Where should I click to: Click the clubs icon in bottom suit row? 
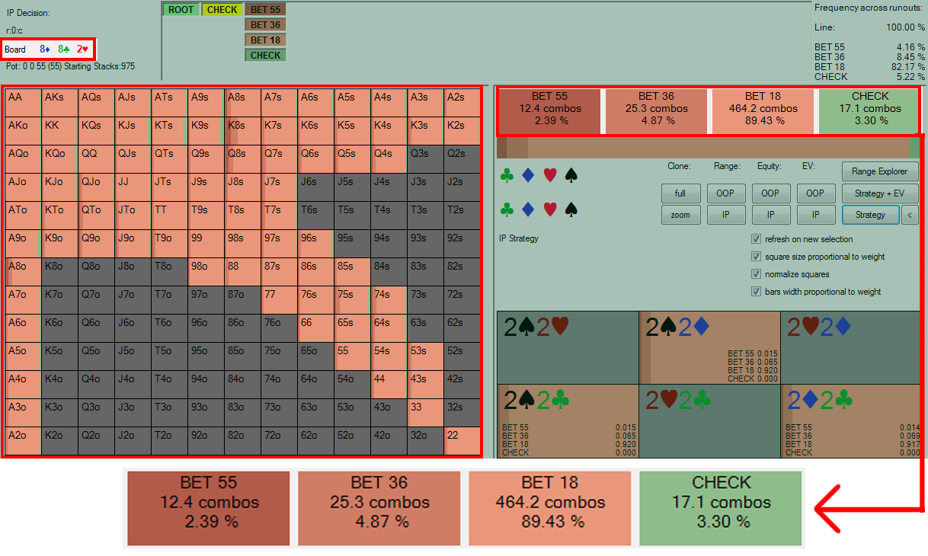(x=507, y=209)
